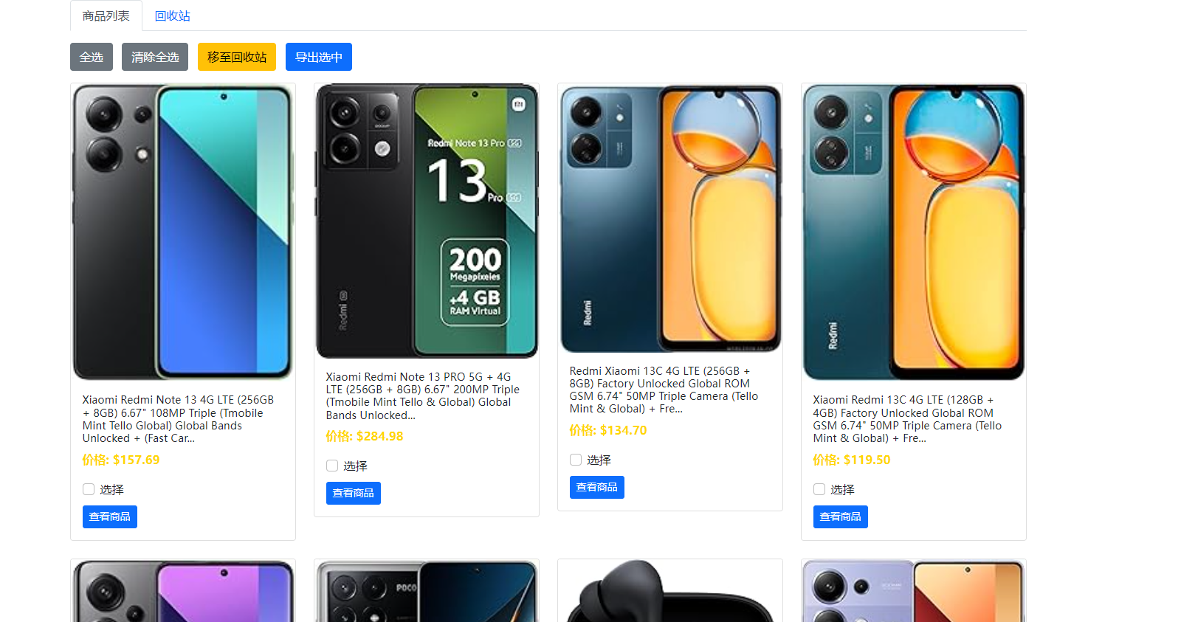Select the Redmi 13C 128GB phone thumbnail
This screenshot has width=1181, height=622.
coord(914,232)
